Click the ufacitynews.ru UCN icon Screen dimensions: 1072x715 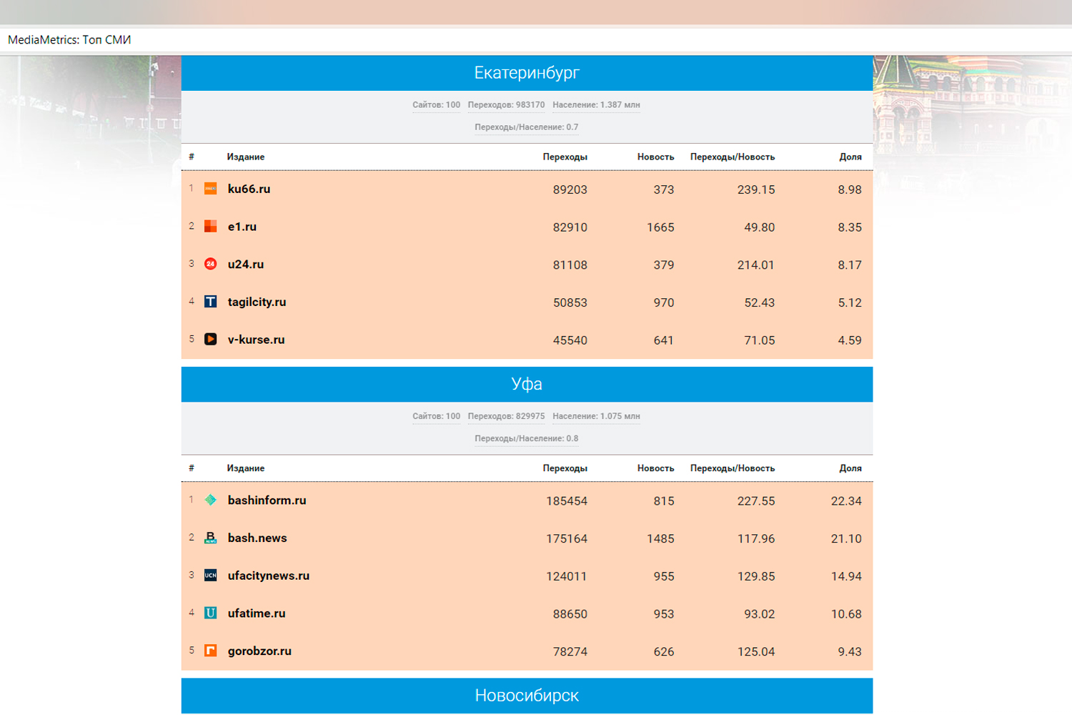pos(210,576)
